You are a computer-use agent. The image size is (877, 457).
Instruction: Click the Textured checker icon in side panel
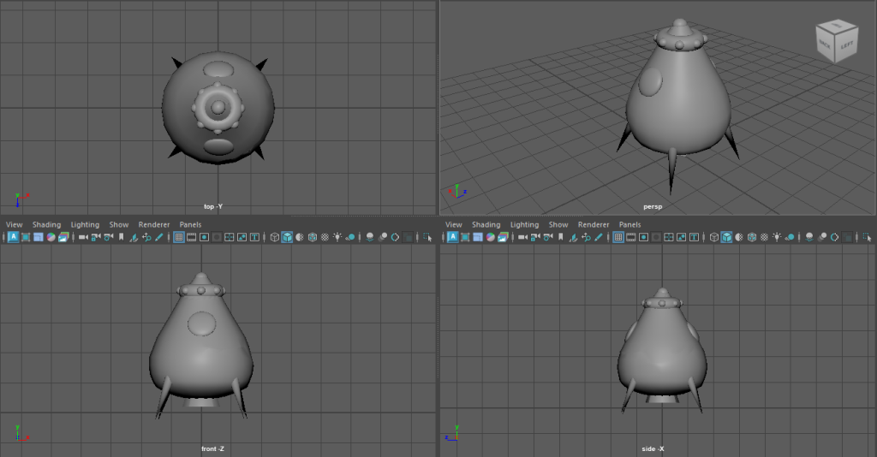(752, 237)
